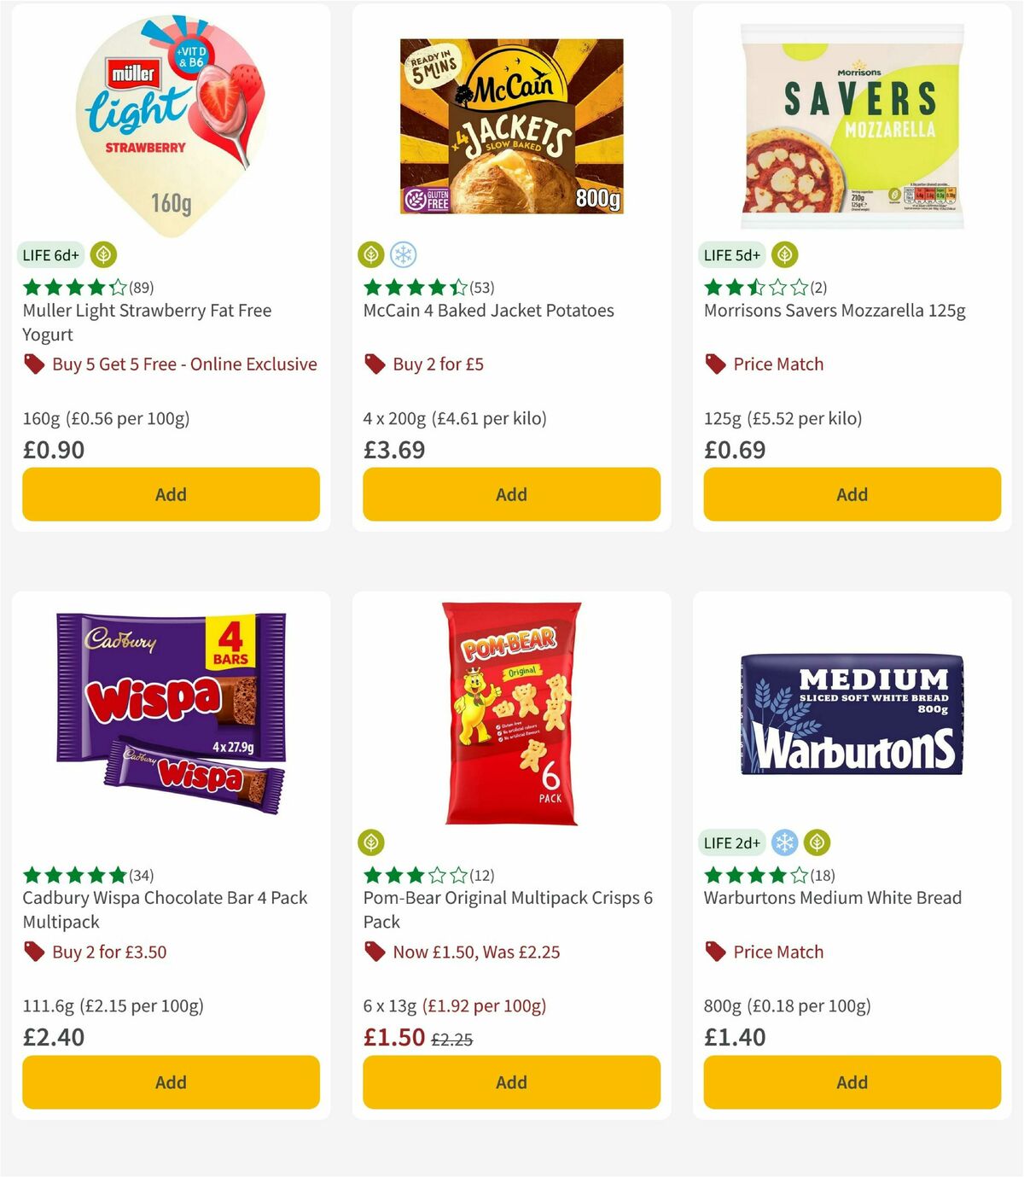The height and width of the screenshot is (1177, 1024).
Task: Click the organic icon above Pom-Bear star rating
Action: pos(370,842)
